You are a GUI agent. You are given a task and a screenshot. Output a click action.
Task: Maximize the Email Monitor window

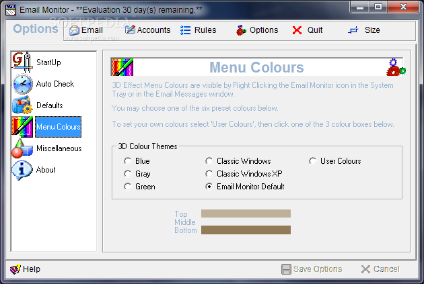378,7
